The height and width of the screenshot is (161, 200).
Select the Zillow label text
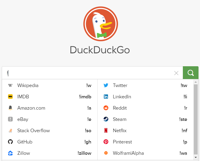(24, 153)
